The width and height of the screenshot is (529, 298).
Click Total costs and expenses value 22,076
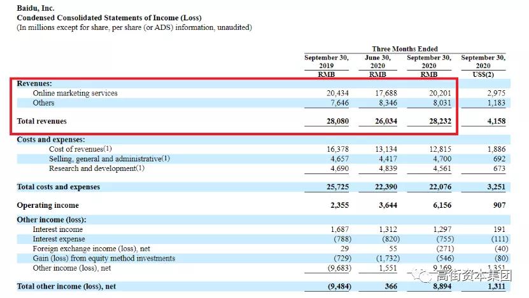[x=440, y=187]
